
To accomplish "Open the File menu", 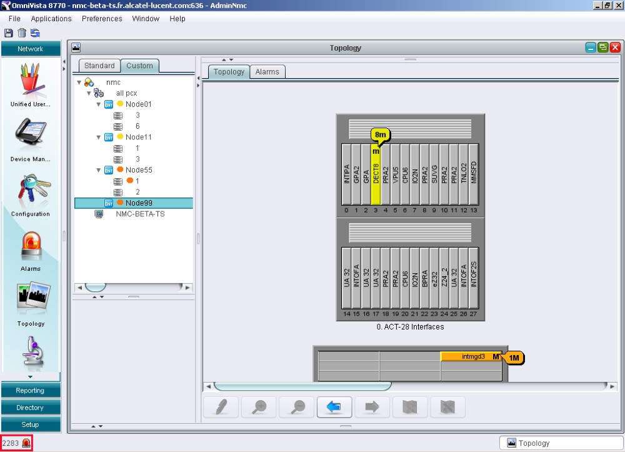I will pos(14,19).
